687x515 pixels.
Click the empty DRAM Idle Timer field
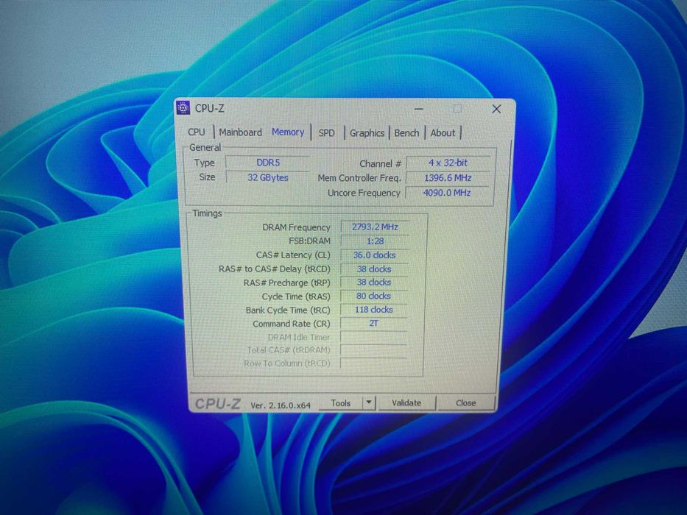click(x=374, y=337)
